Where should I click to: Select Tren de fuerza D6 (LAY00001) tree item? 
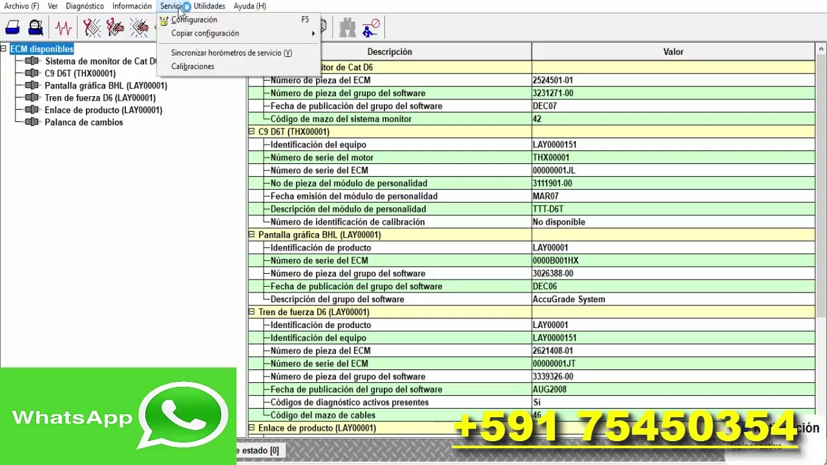(x=100, y=98)
